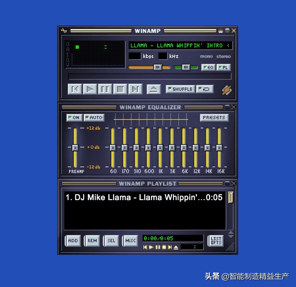Viewport: 296px width, 287px height.
Task: Close the Winamp Equalizer window
Action: (x=234, y=107)
